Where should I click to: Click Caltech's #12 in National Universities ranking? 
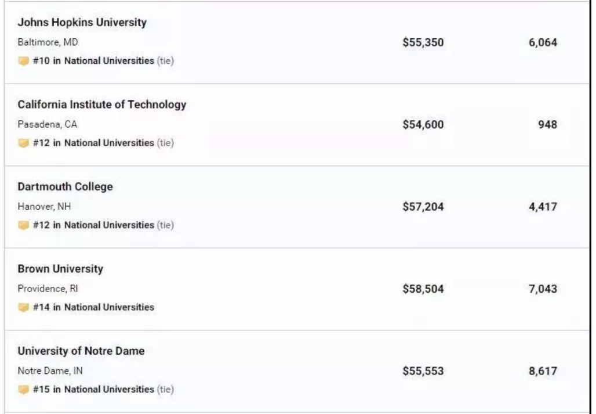(93, 143)
